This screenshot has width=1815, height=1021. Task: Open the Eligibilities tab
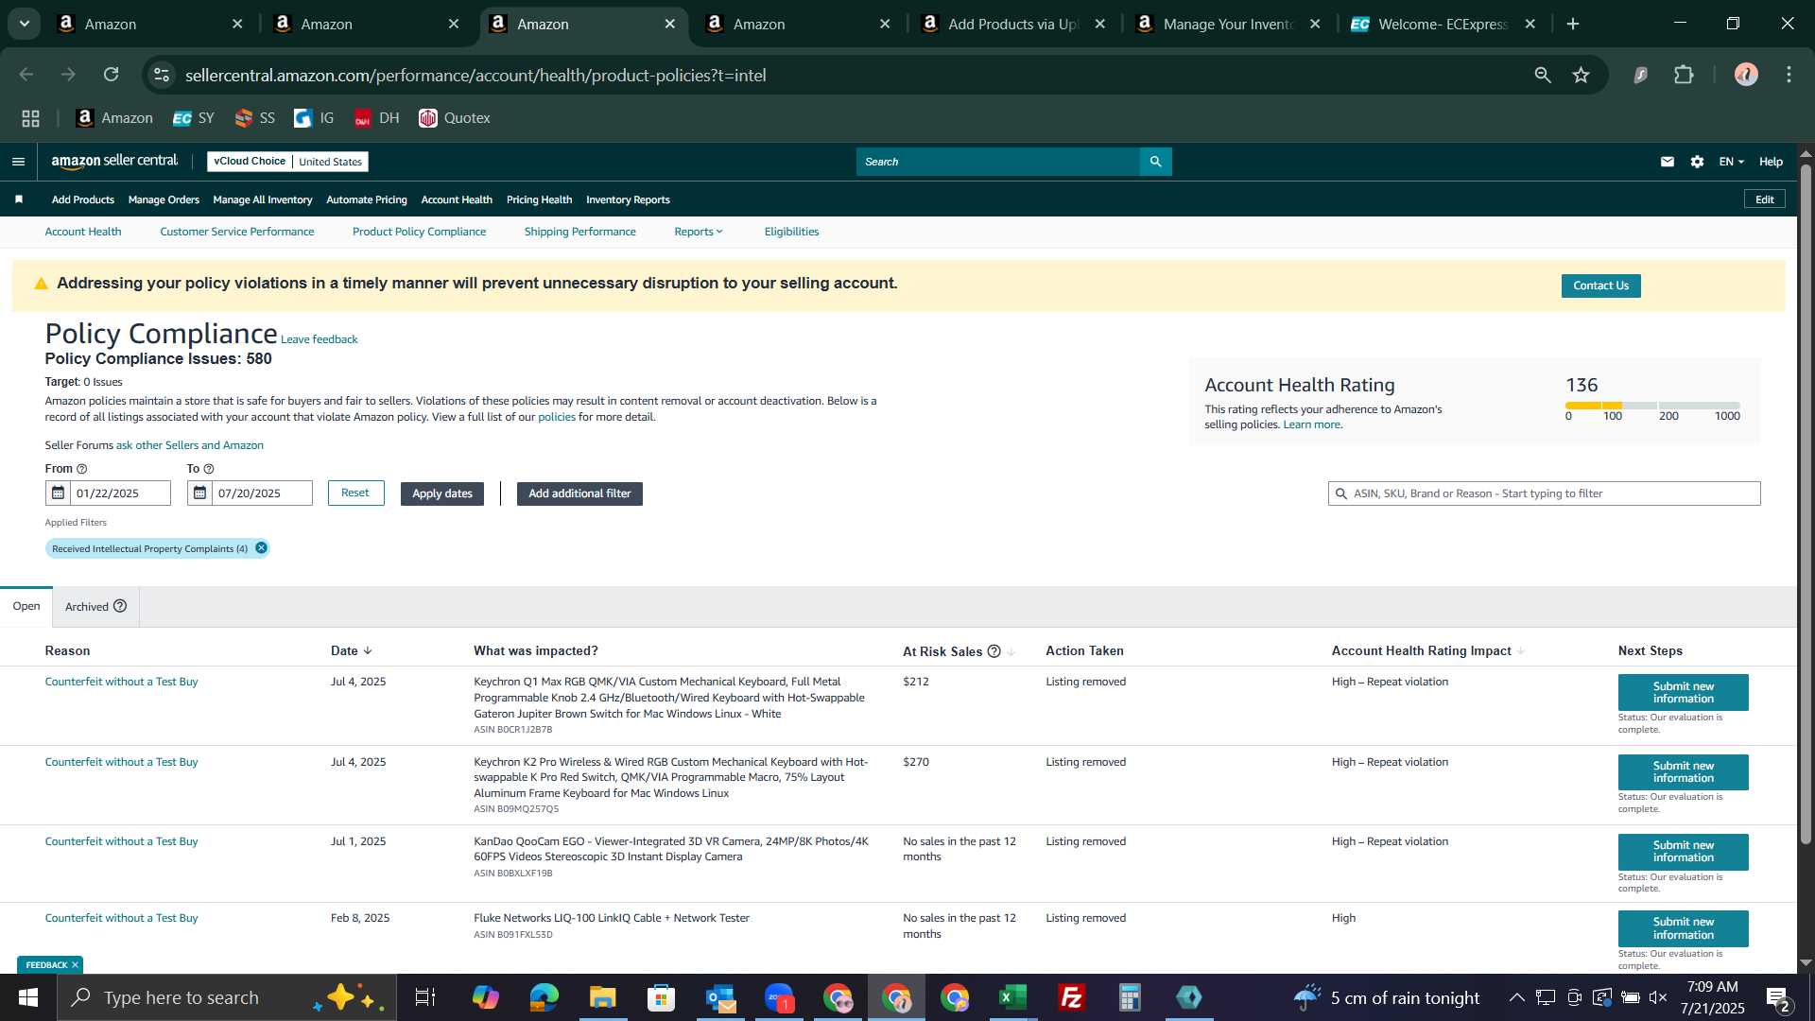pyautogui.click(x=791, y=232)
